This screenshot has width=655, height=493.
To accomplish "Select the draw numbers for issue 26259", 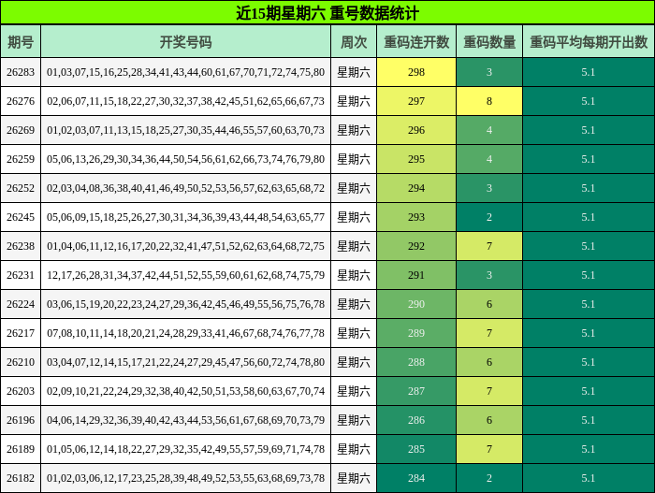I will [186, 159].
